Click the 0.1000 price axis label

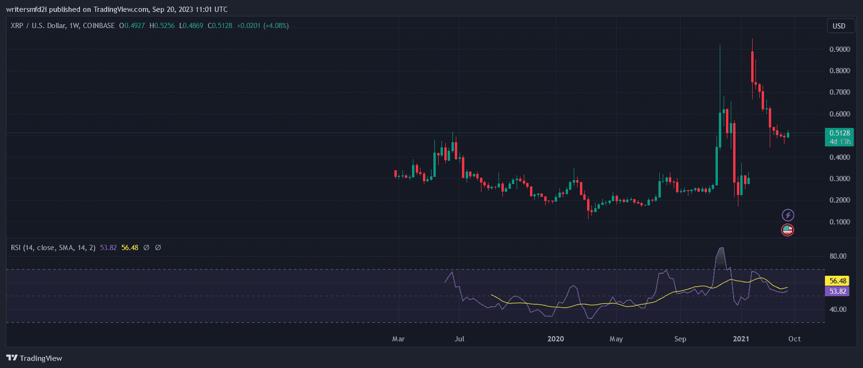(x=840, y=222)
